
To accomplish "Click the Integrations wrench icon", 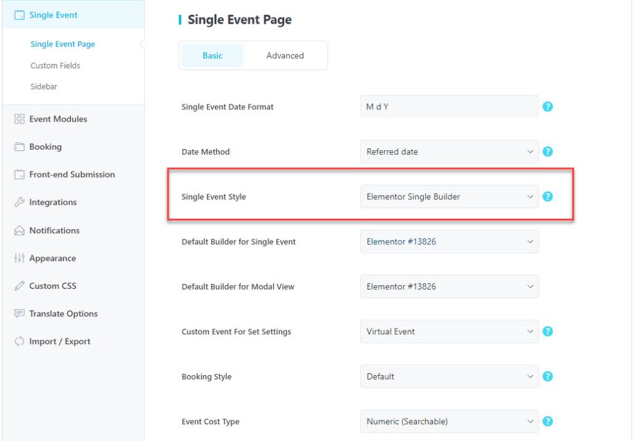I will point(19,202).
